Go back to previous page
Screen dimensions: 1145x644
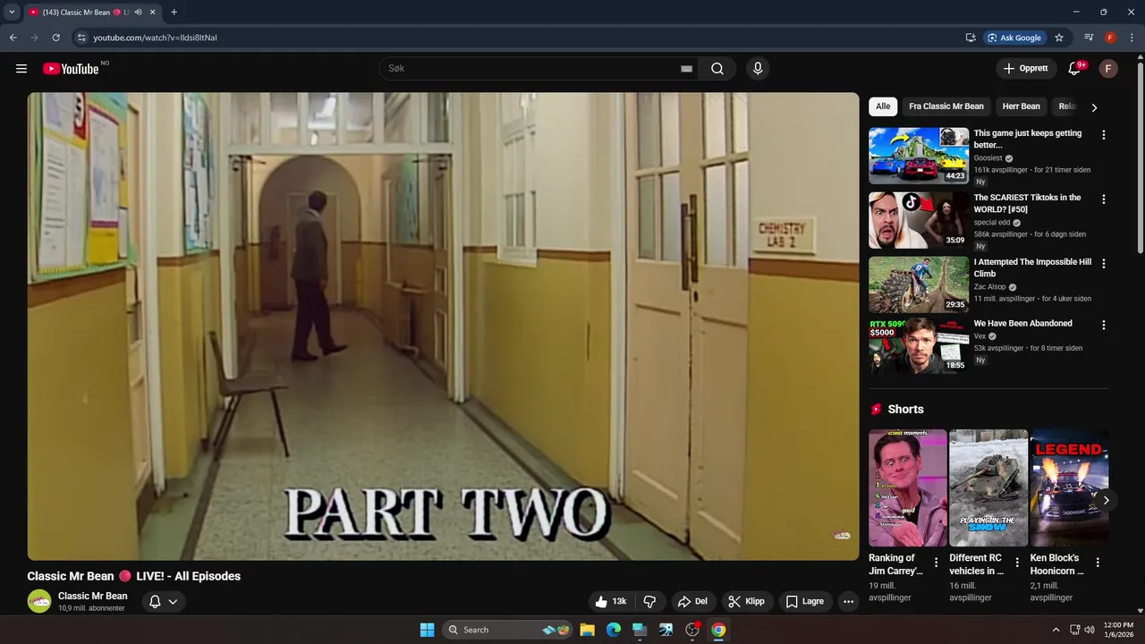point(13,38)
